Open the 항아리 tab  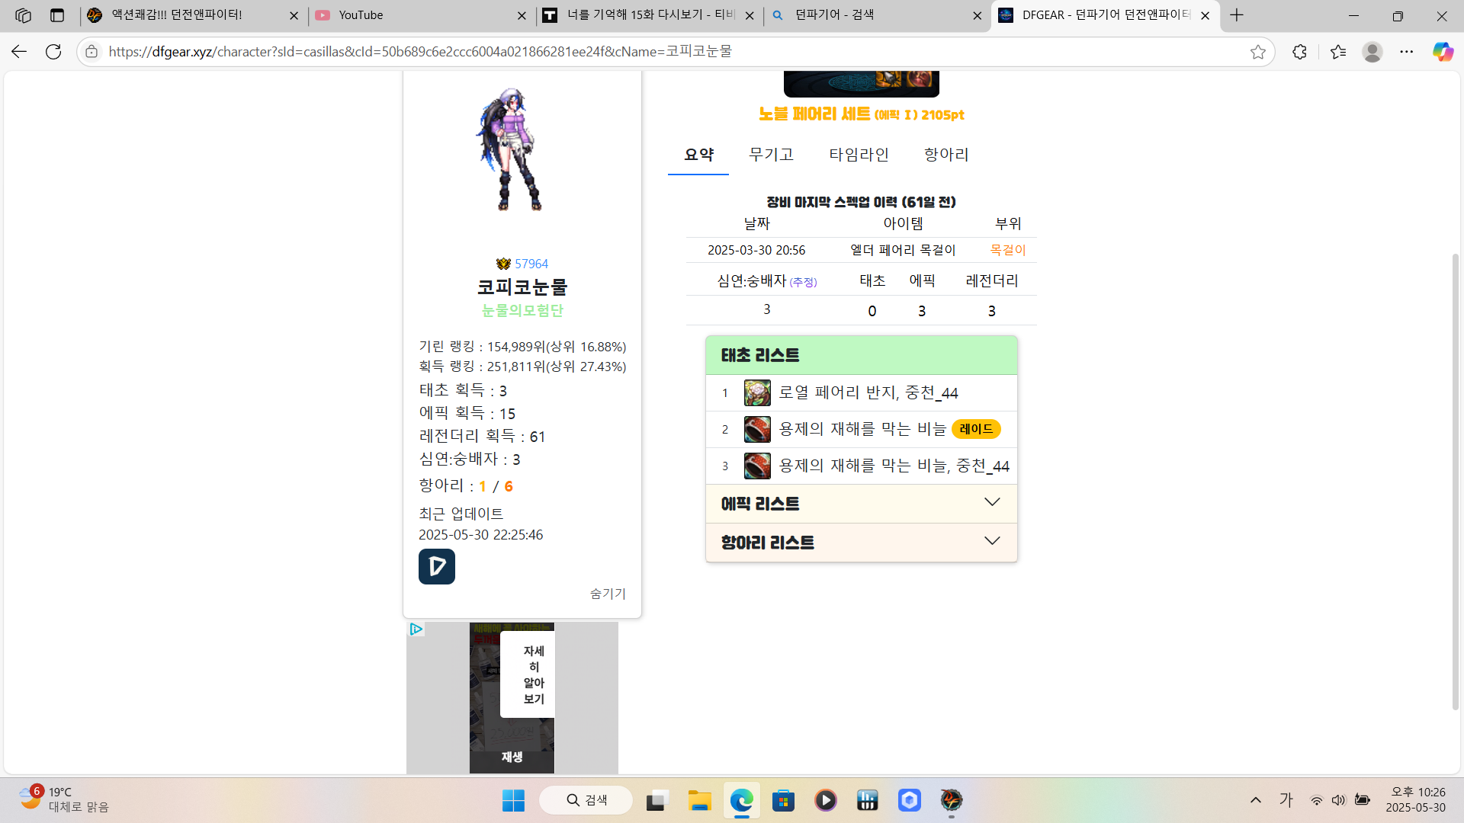[x=945, y=155]
